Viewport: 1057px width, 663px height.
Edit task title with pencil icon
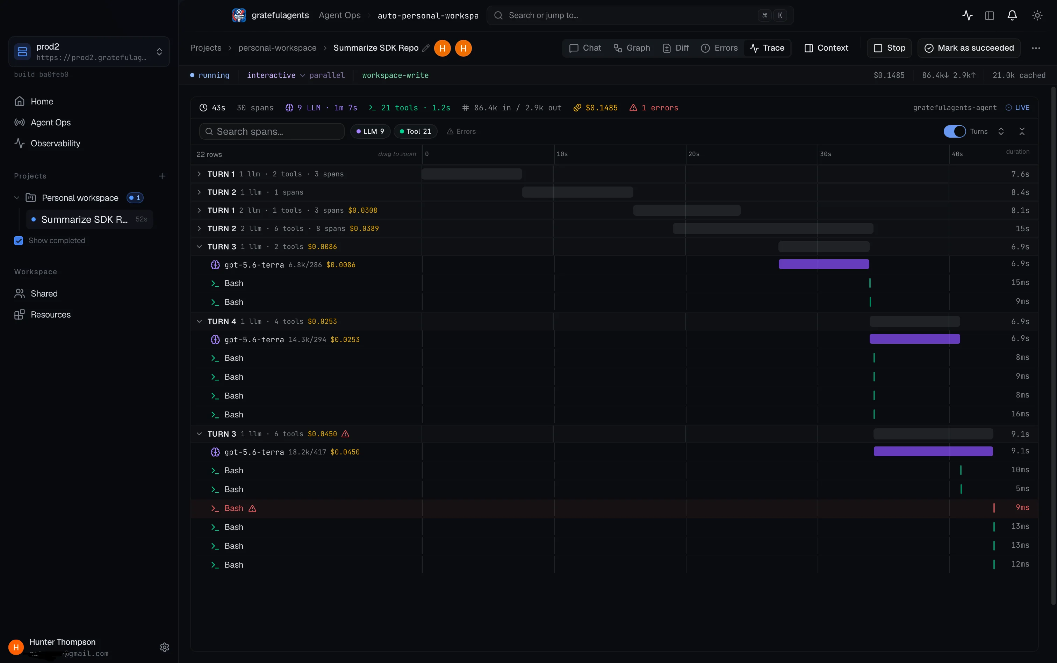click(x=426, y=48)
